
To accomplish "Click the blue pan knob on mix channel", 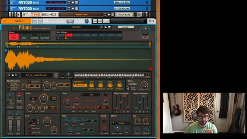I will click(86, 21).
